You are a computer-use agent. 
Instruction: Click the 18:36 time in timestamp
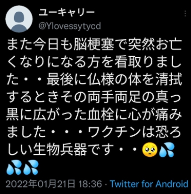tap(90, 184)
